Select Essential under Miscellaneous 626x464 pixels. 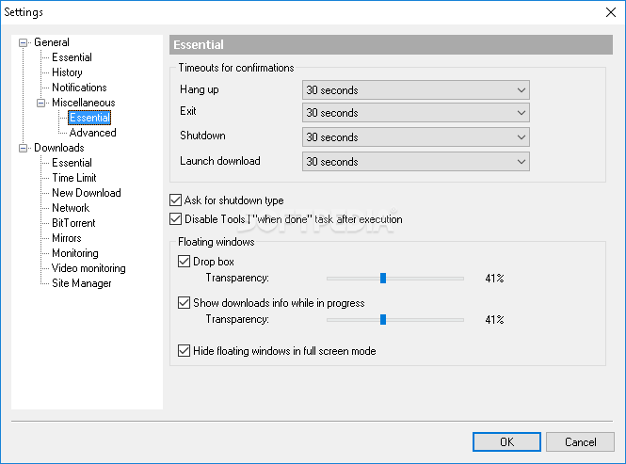pos(89,118)
